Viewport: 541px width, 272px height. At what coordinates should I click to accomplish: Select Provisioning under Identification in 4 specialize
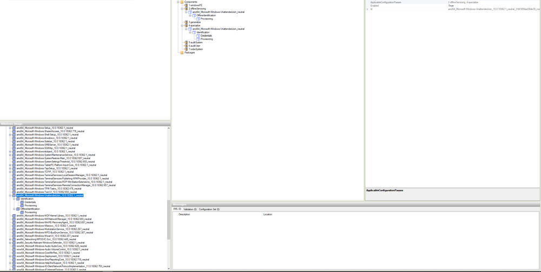tap(207, 39)
